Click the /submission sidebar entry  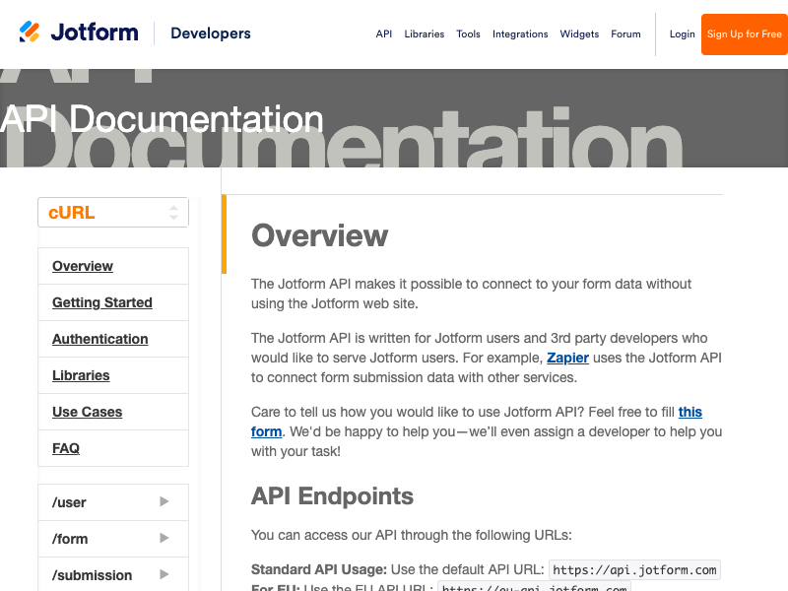click(113, 574)
